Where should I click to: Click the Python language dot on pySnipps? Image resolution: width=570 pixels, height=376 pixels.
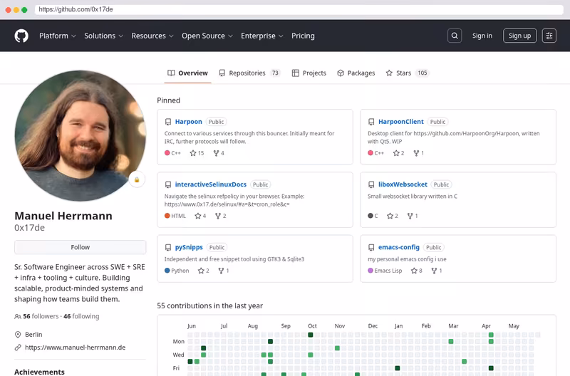coord(167,271)
